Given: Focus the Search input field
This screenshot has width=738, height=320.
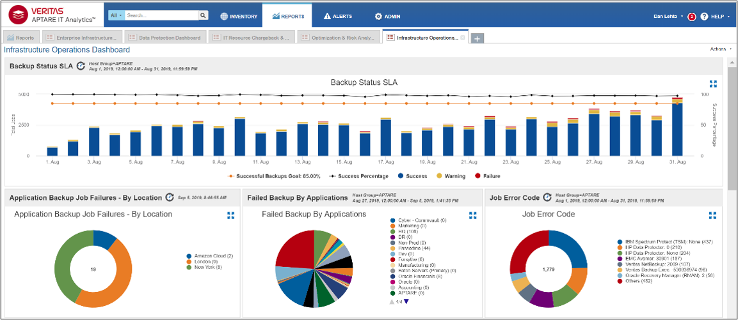Looking at the screenshot, I should point(161,15).
